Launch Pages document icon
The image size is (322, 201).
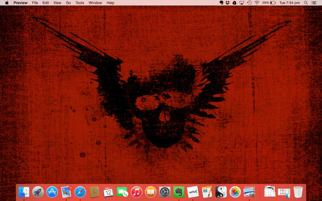click(207, 192)
